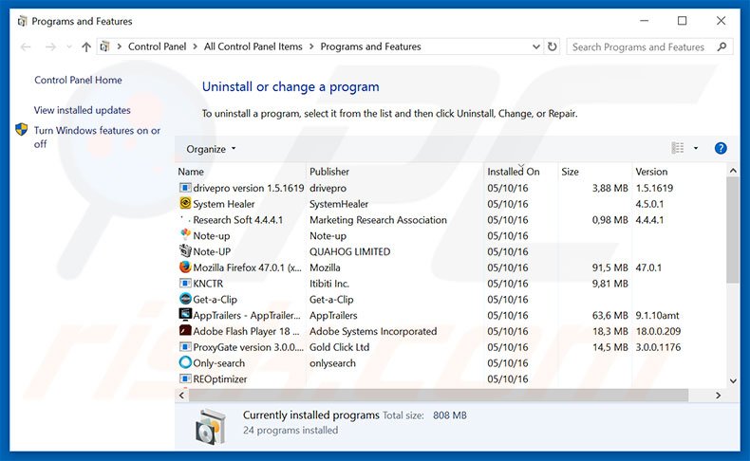
Task: Click the Get-a-Clip program icon
Action: (x=185, y=299)
